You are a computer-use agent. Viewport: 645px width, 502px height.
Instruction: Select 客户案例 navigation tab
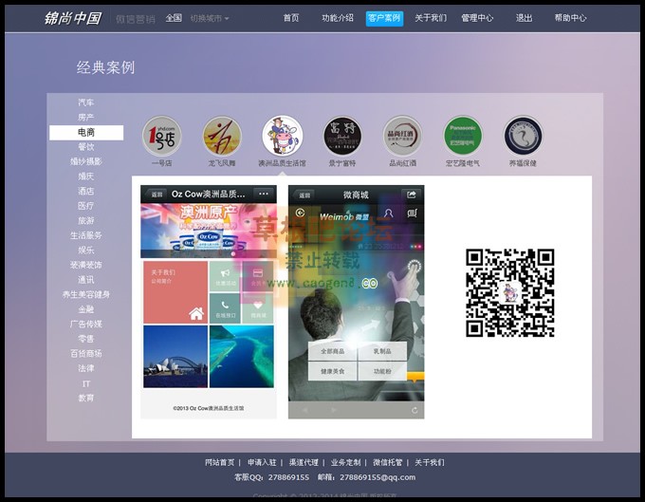click(x=384, y=18)
